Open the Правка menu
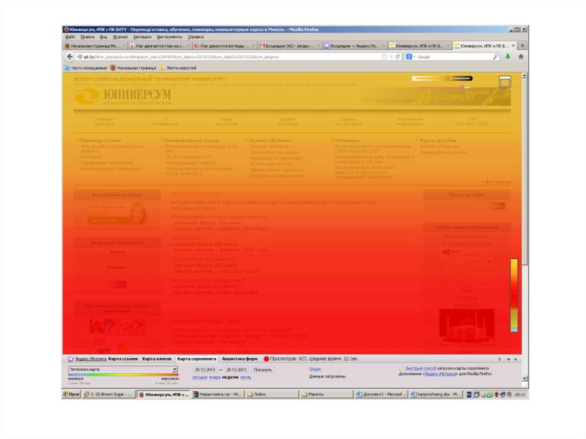586x439 pixels. (x=87, y=37)
